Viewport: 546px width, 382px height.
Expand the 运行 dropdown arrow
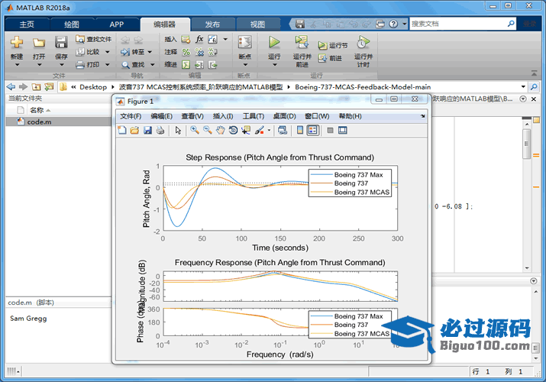(x=274, y=65)
